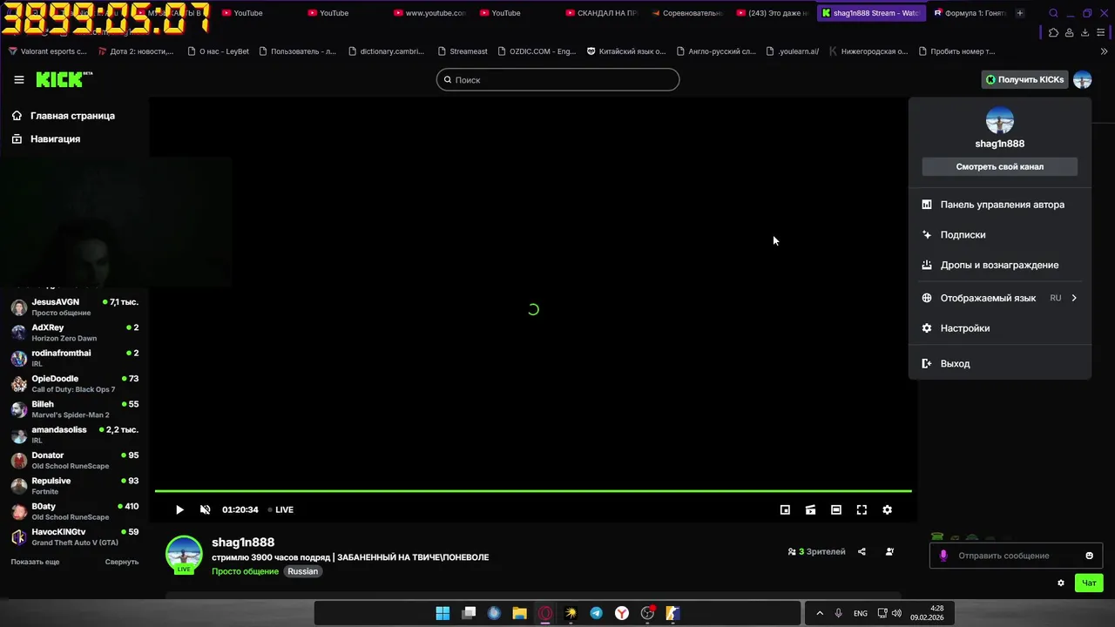This screenshot has height=627, width=1115.
Task: Open amandasoliss channel
Action: 74,435
